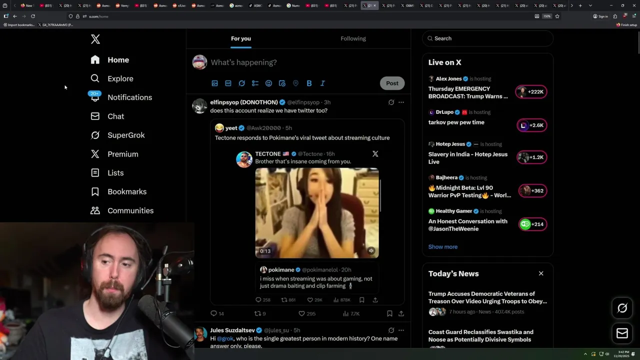Open the floating Messages envelope button
The image size is (640, 360).
pos(622,333)
